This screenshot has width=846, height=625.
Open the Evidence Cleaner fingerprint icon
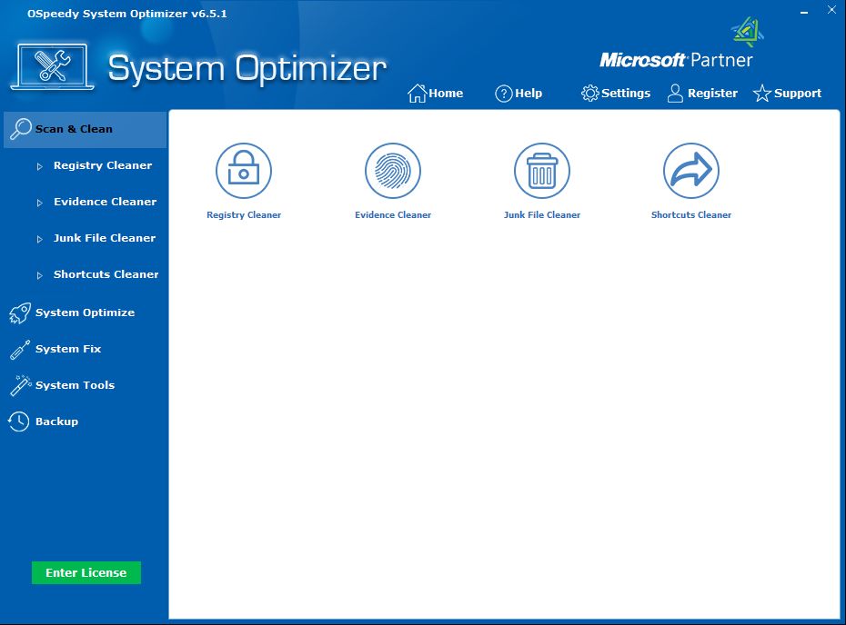click(393, 171)
